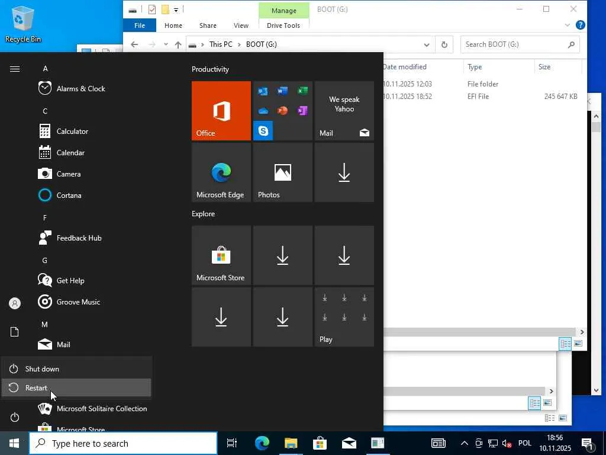
Task: Open the Alarms & Clock app
Action: 72,89
